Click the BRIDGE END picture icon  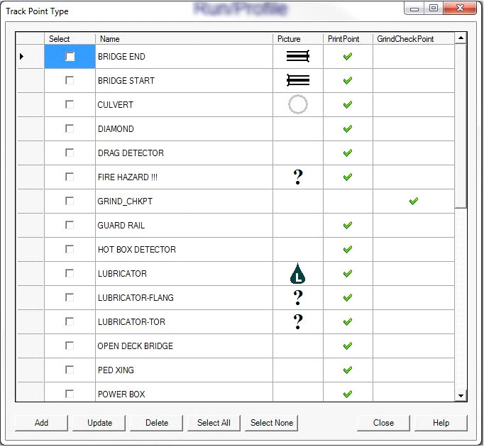click(298, 57)
